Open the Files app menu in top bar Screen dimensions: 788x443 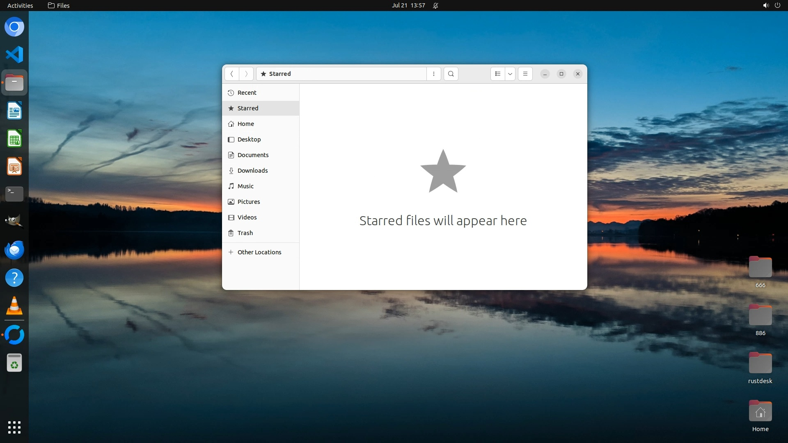tap(59, 5)
